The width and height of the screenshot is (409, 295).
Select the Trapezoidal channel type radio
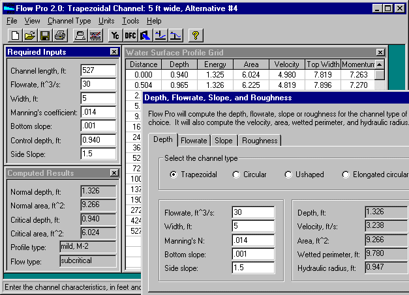click(x=174, y=174)
